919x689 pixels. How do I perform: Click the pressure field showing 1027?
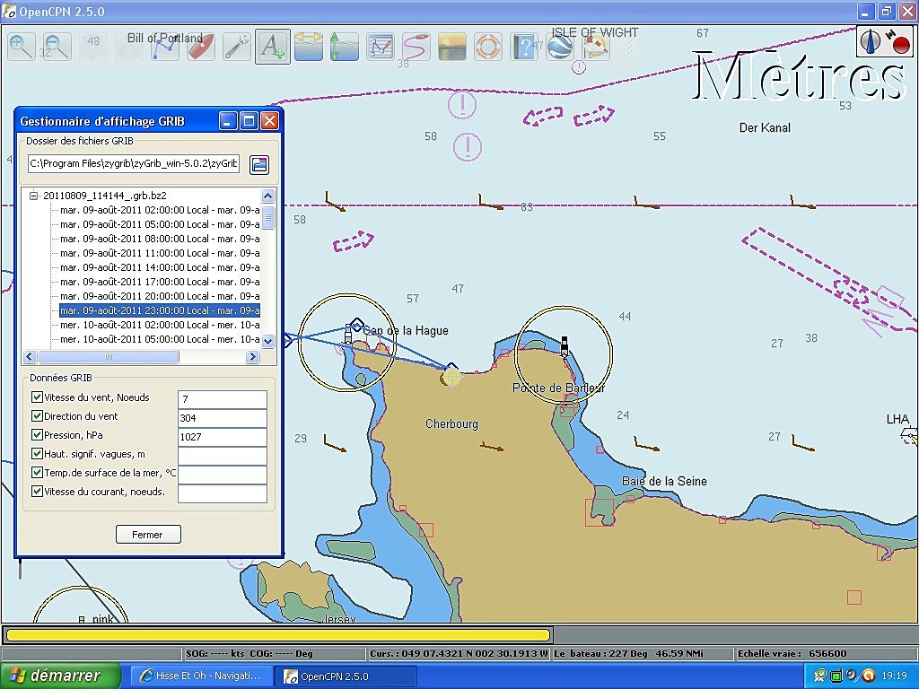tap(223, 437)
